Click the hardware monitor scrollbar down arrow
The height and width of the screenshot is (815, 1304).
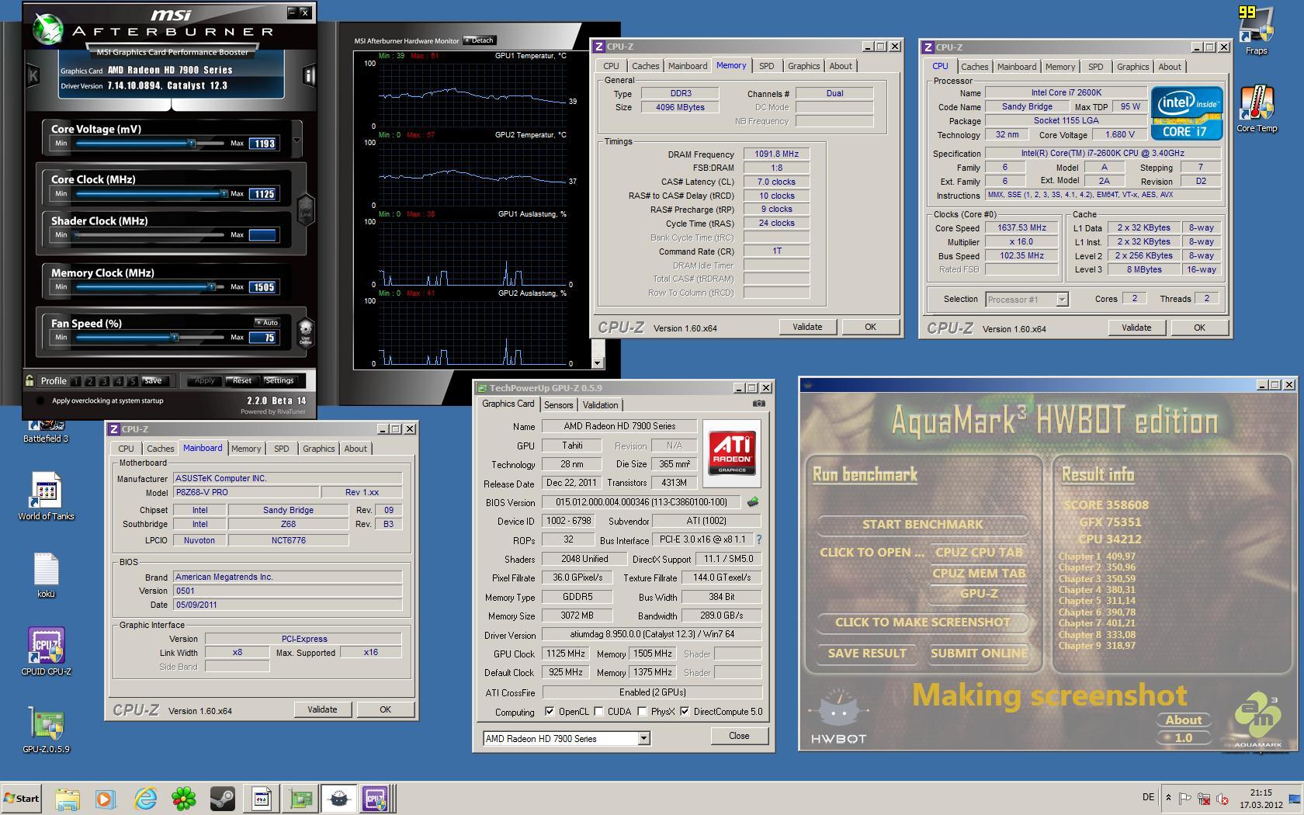597,362
